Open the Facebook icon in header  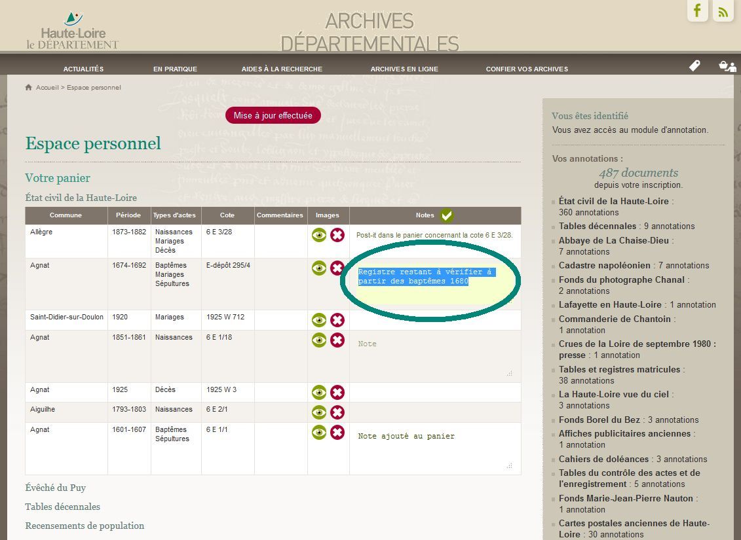pyautogui.click(x=697, y=11)
